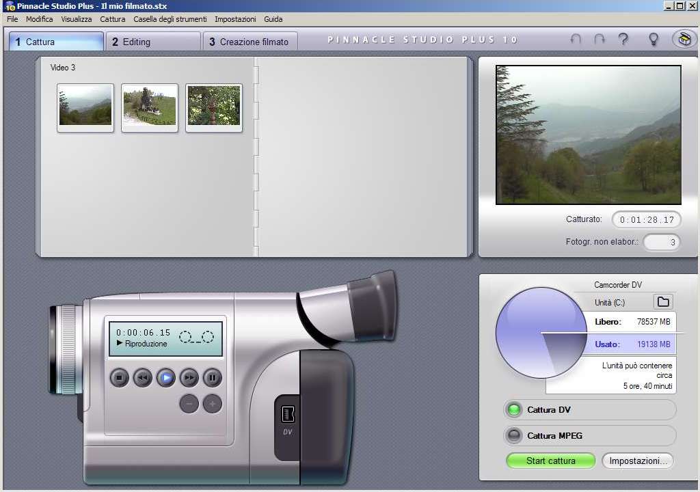This screenshot has height=492, width=700.
Task: Click the camcorder Fast Forward button
Action: pos(189,377)
